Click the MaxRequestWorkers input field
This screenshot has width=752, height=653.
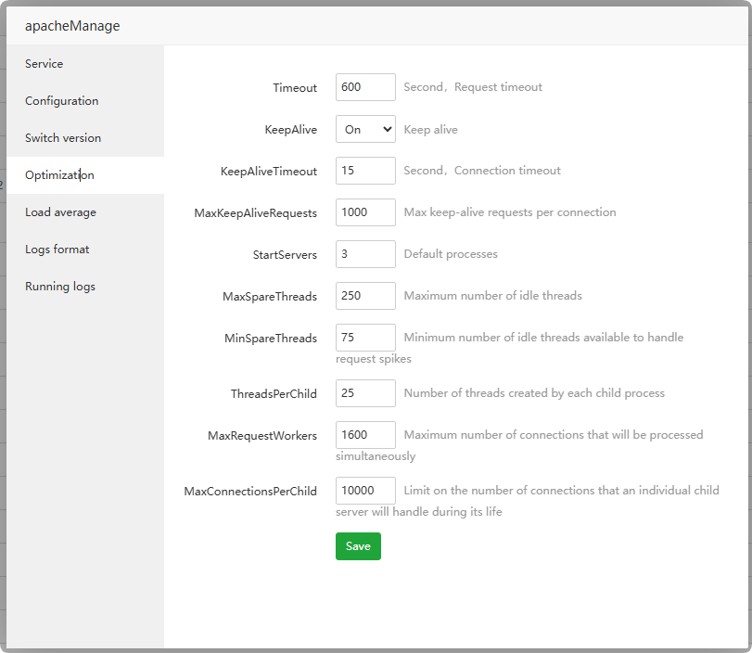(365, 435)
